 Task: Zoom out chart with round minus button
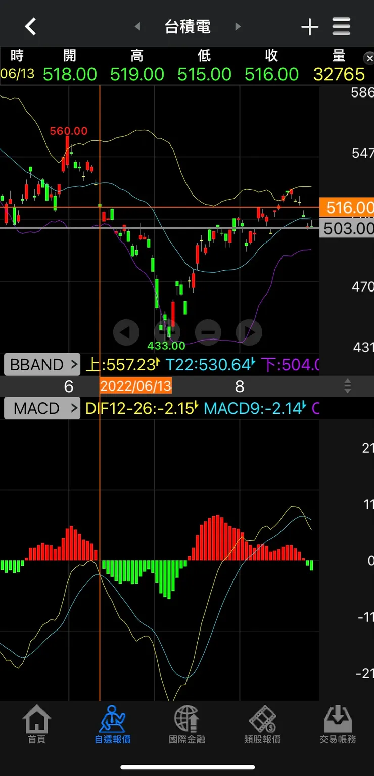(208, 332)
